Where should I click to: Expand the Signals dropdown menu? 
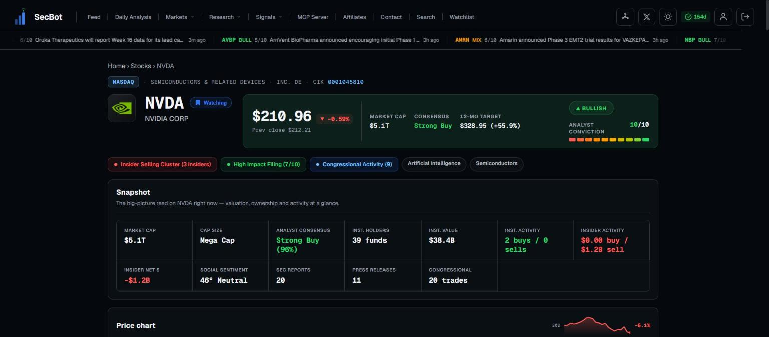269,17
